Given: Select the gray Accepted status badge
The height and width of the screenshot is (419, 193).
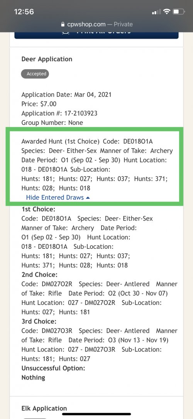Looking at the screenshot, I should 35,74.
